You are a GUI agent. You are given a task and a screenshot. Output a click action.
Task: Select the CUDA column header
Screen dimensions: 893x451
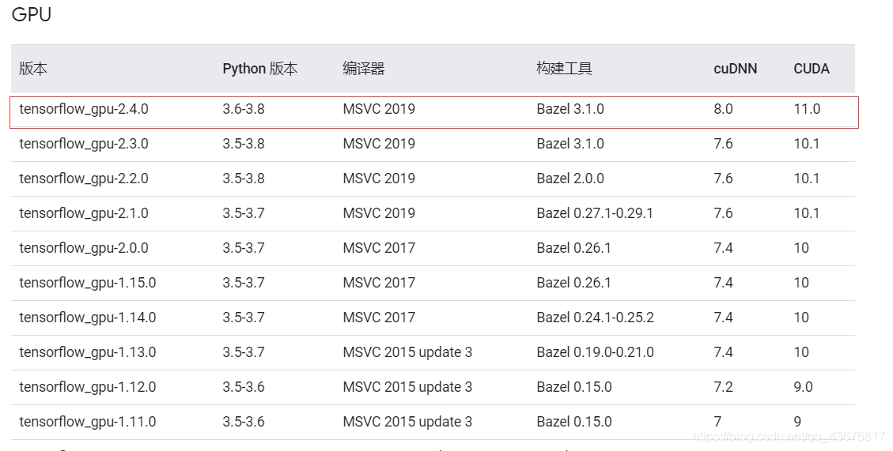click(x=811, y=69)
